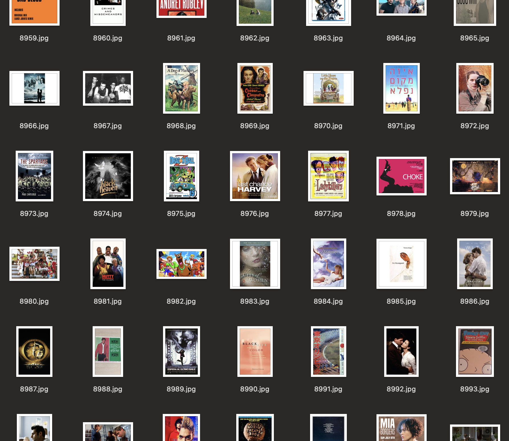The image size is (509, 441).
Task: Select the 8972.jpg woman with camera poster
Action: click(x=475, y=88)
